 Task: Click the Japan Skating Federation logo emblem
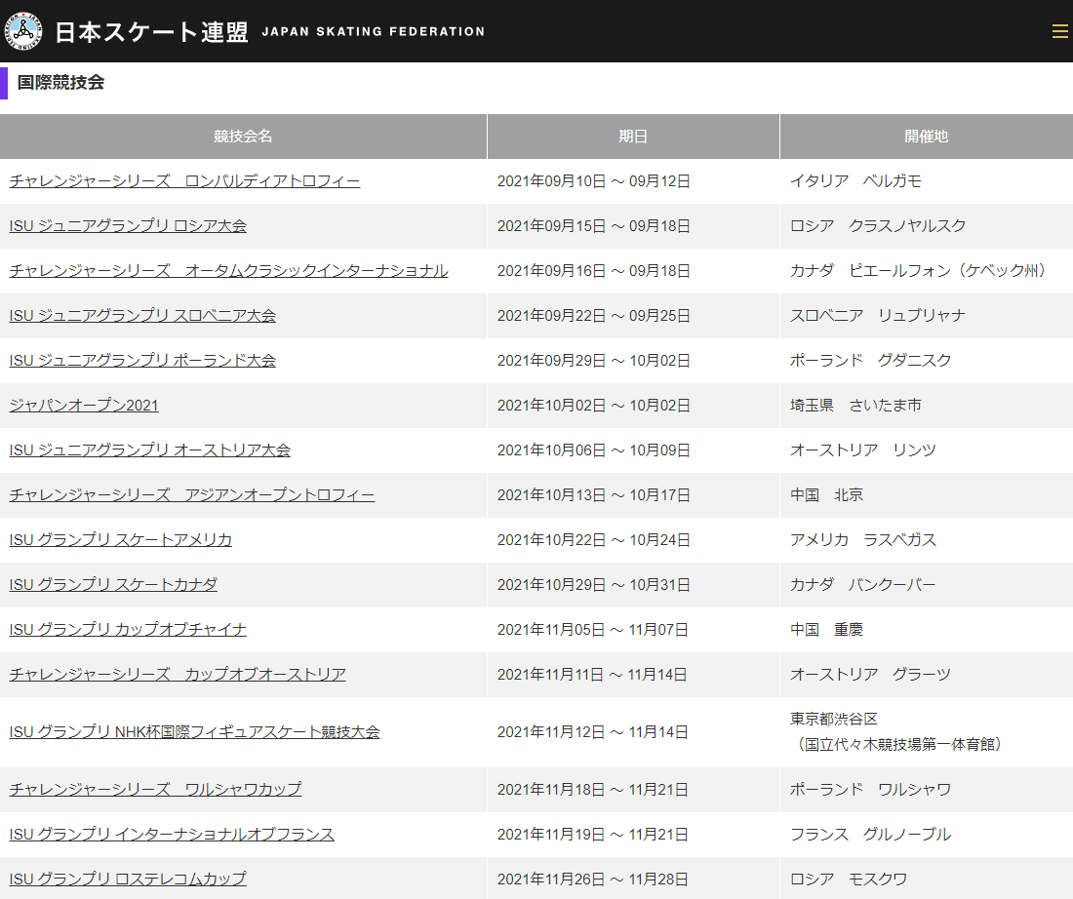coord(23,31)
